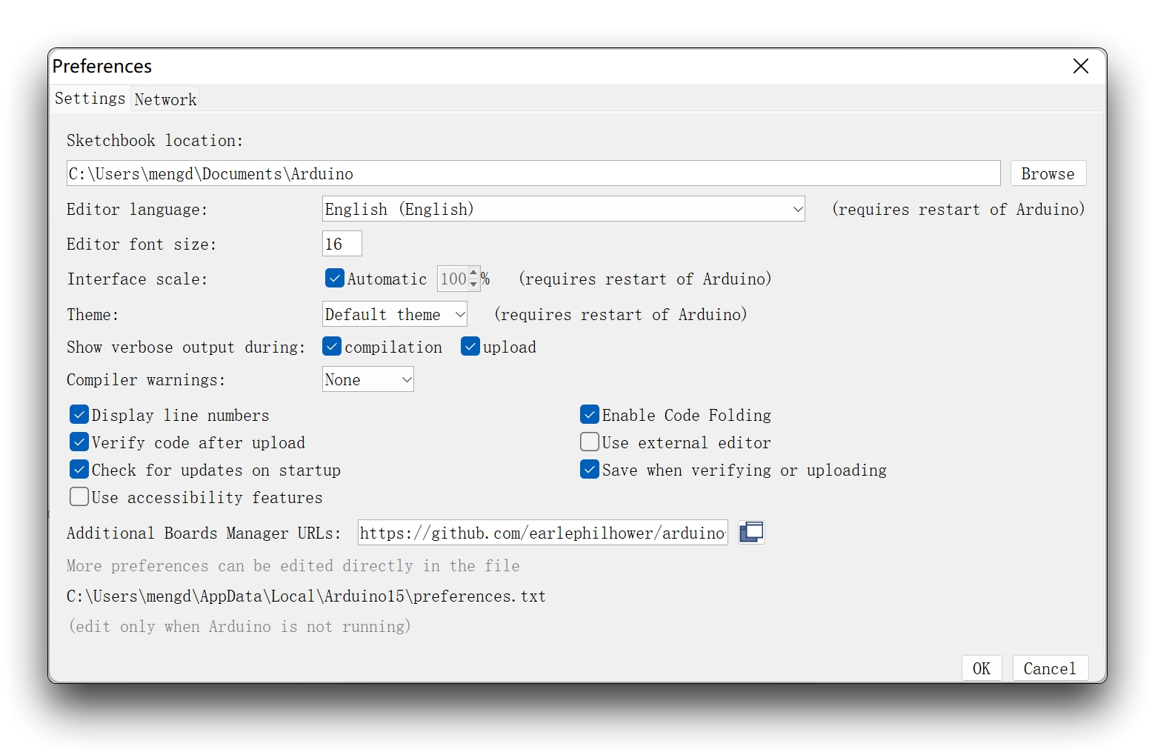1155x755 pixels.
Task: Increase interface scale with up arrow
Action: [474, 273]
